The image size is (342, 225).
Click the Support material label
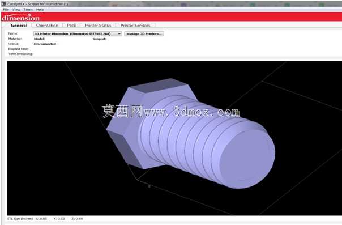click(100, 39)
